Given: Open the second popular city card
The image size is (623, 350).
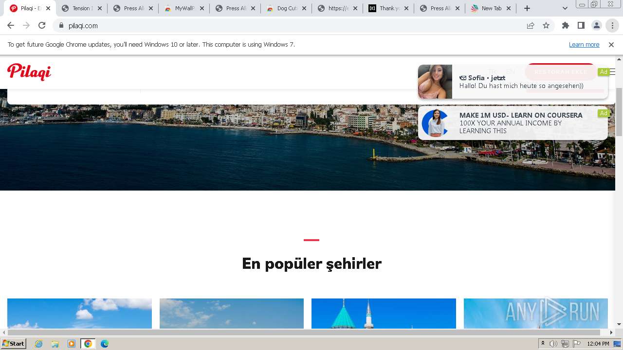Looking at the screenshot, I should point(232,314).
